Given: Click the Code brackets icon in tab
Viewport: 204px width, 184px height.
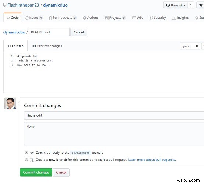Looking at the screenshot, I should tap(8, 18).
